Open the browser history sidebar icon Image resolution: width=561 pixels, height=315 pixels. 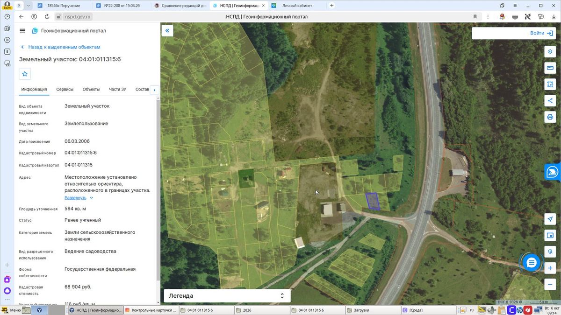click(x=7, y=16)
